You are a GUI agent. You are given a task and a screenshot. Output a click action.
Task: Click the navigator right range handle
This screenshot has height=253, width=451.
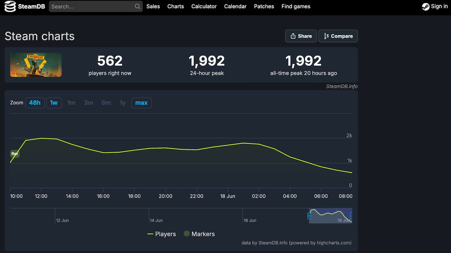352,216
